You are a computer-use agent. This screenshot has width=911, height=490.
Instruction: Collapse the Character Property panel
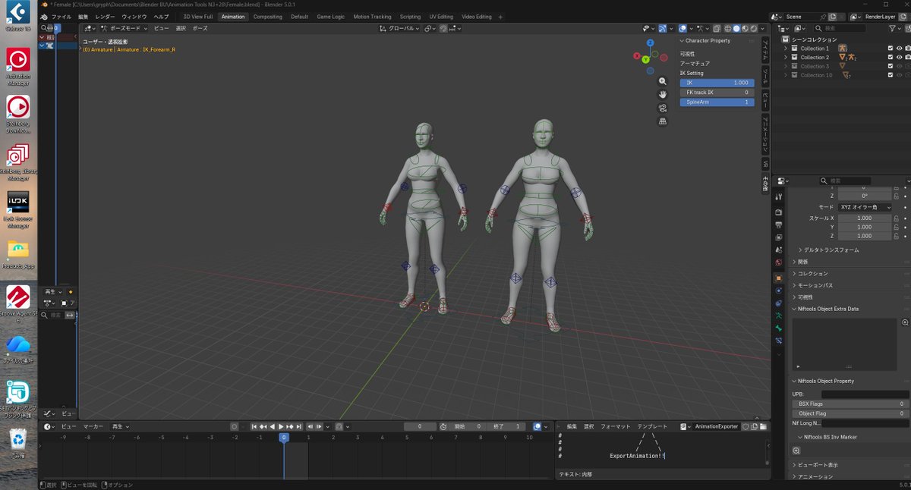point(682,40)
